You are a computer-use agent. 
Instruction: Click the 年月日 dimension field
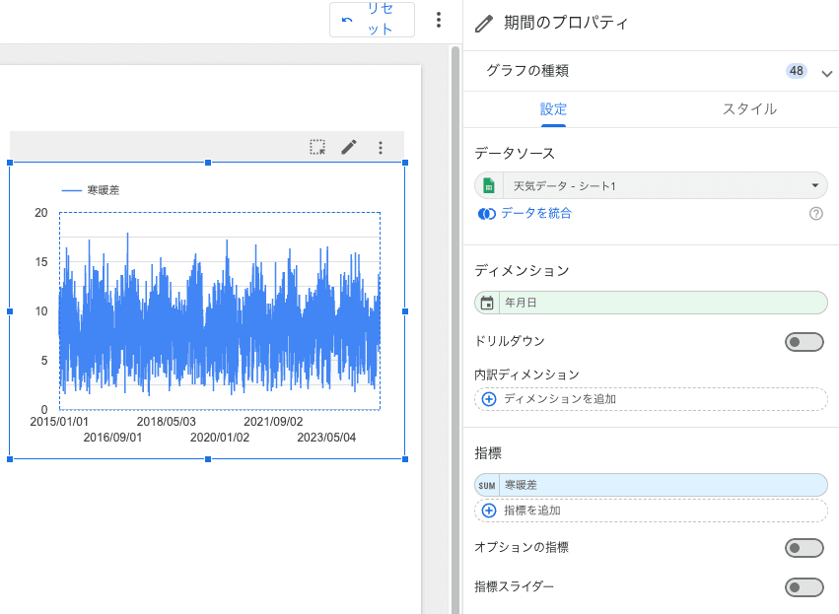661,303
